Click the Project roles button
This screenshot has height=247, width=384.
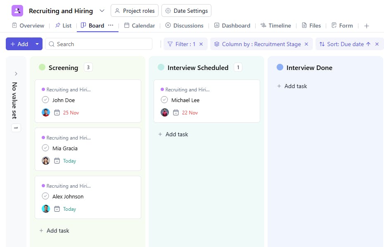[x=135, y=11]
